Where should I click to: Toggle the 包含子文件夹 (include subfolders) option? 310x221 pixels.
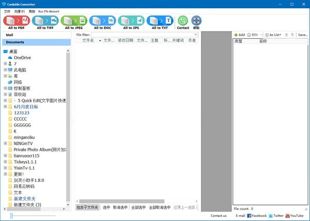coord(87,207)
